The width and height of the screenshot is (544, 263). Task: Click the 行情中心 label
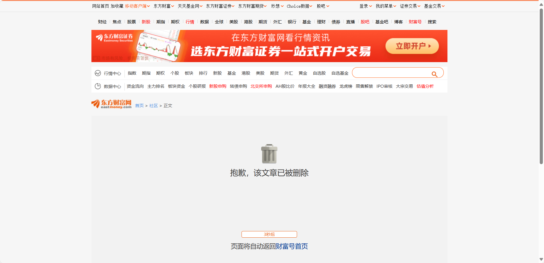[112, 74]
